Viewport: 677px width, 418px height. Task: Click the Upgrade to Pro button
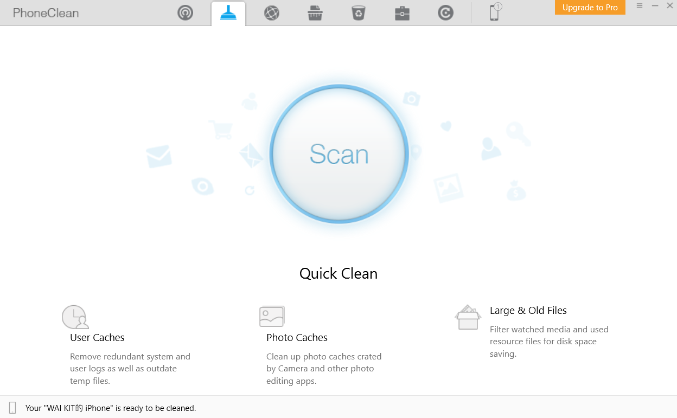point(590,8)
